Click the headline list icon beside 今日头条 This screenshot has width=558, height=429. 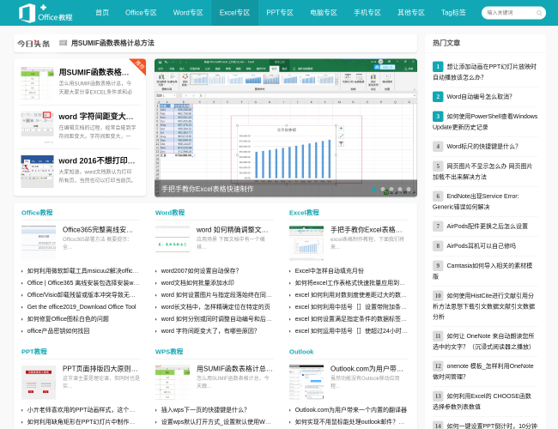coord(64,43)
